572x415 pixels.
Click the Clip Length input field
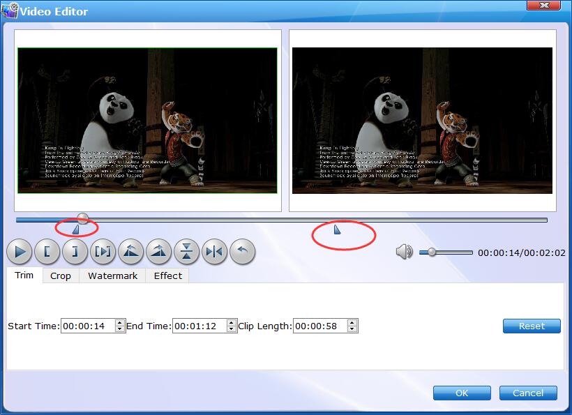(x=320, y=326)
